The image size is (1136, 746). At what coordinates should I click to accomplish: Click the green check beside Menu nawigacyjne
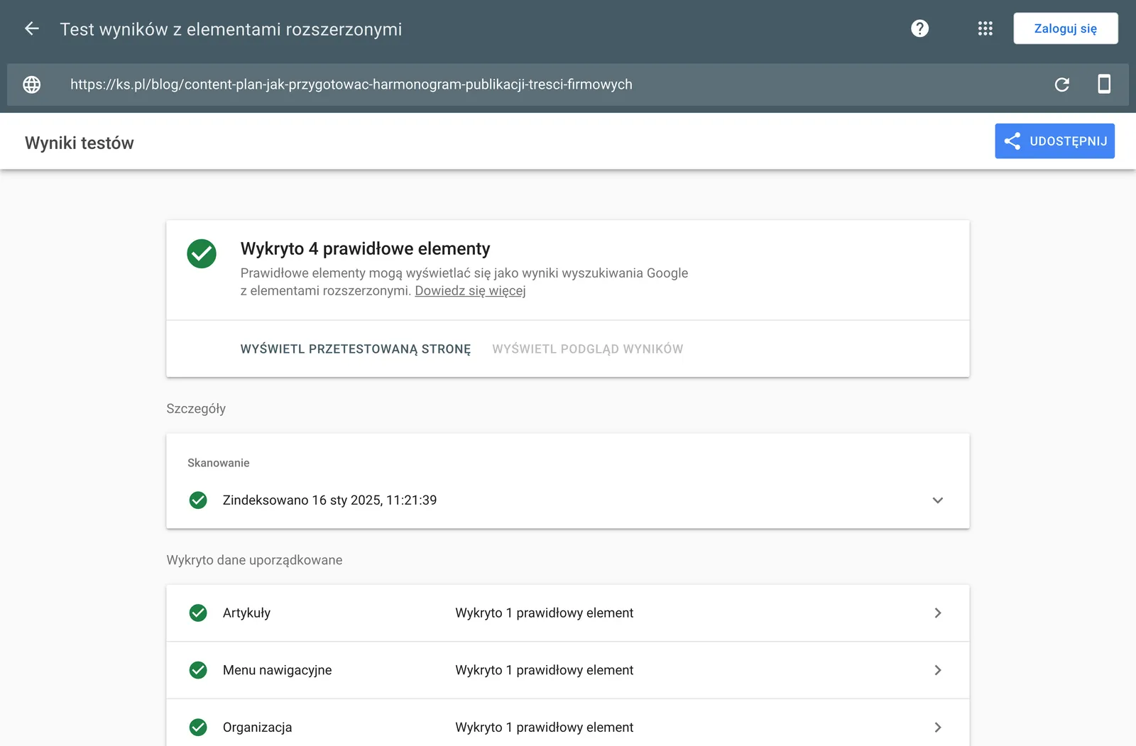[198, 670]
